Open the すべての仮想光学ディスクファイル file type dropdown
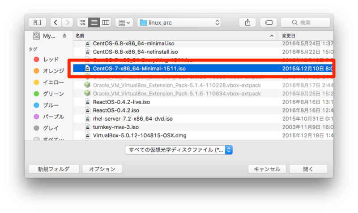Image resolution: width=358 pixels, height=213 pixels. [179, 150]
